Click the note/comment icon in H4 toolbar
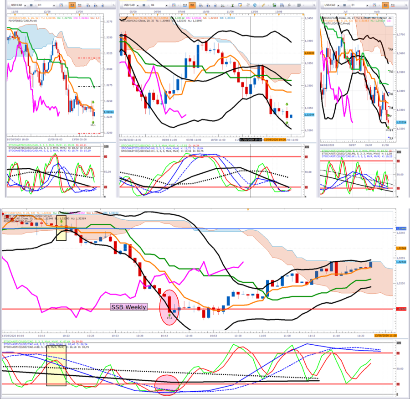Viewport: 410px width, 399px height. point(240,5)
